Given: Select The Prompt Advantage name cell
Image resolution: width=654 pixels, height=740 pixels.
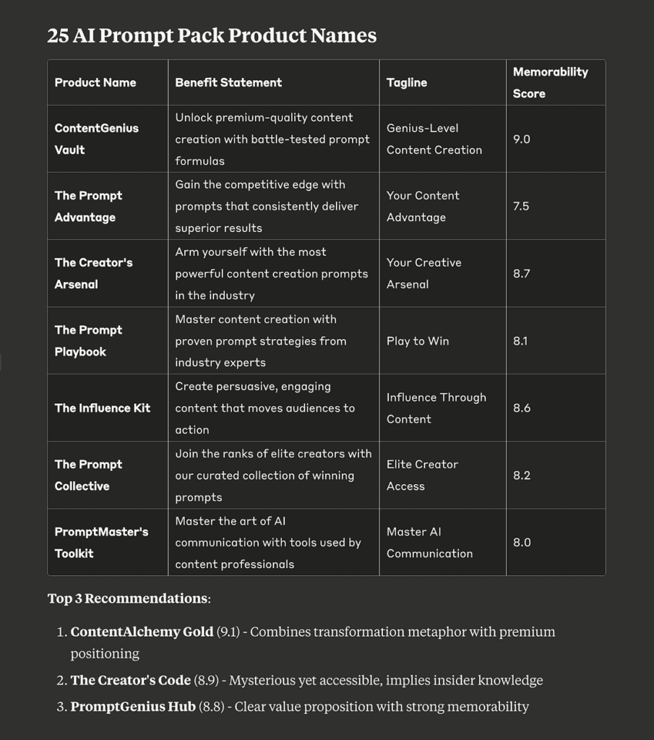Looking at the screenshot, I should (108, 206).
